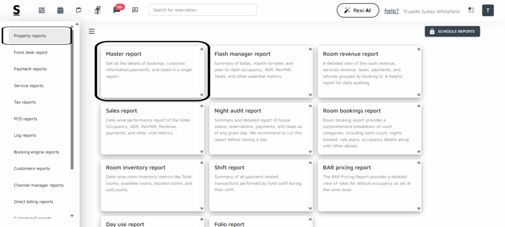This screenshot has width=505, height=227.
Task: Click down arrow on Room bookings report card
Action: [419, 151]
